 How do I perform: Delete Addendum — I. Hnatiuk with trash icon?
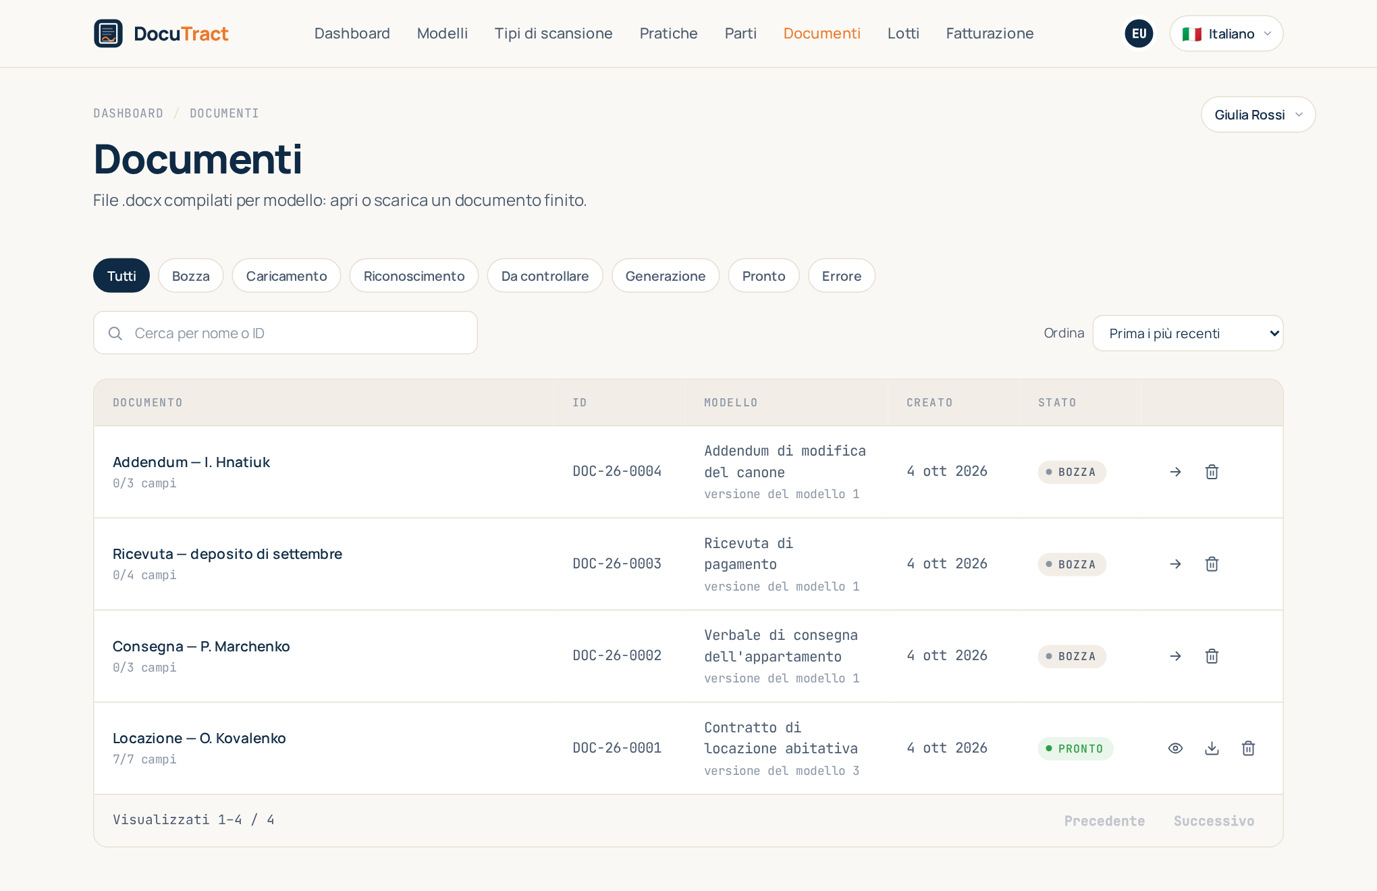point(1212,472)
